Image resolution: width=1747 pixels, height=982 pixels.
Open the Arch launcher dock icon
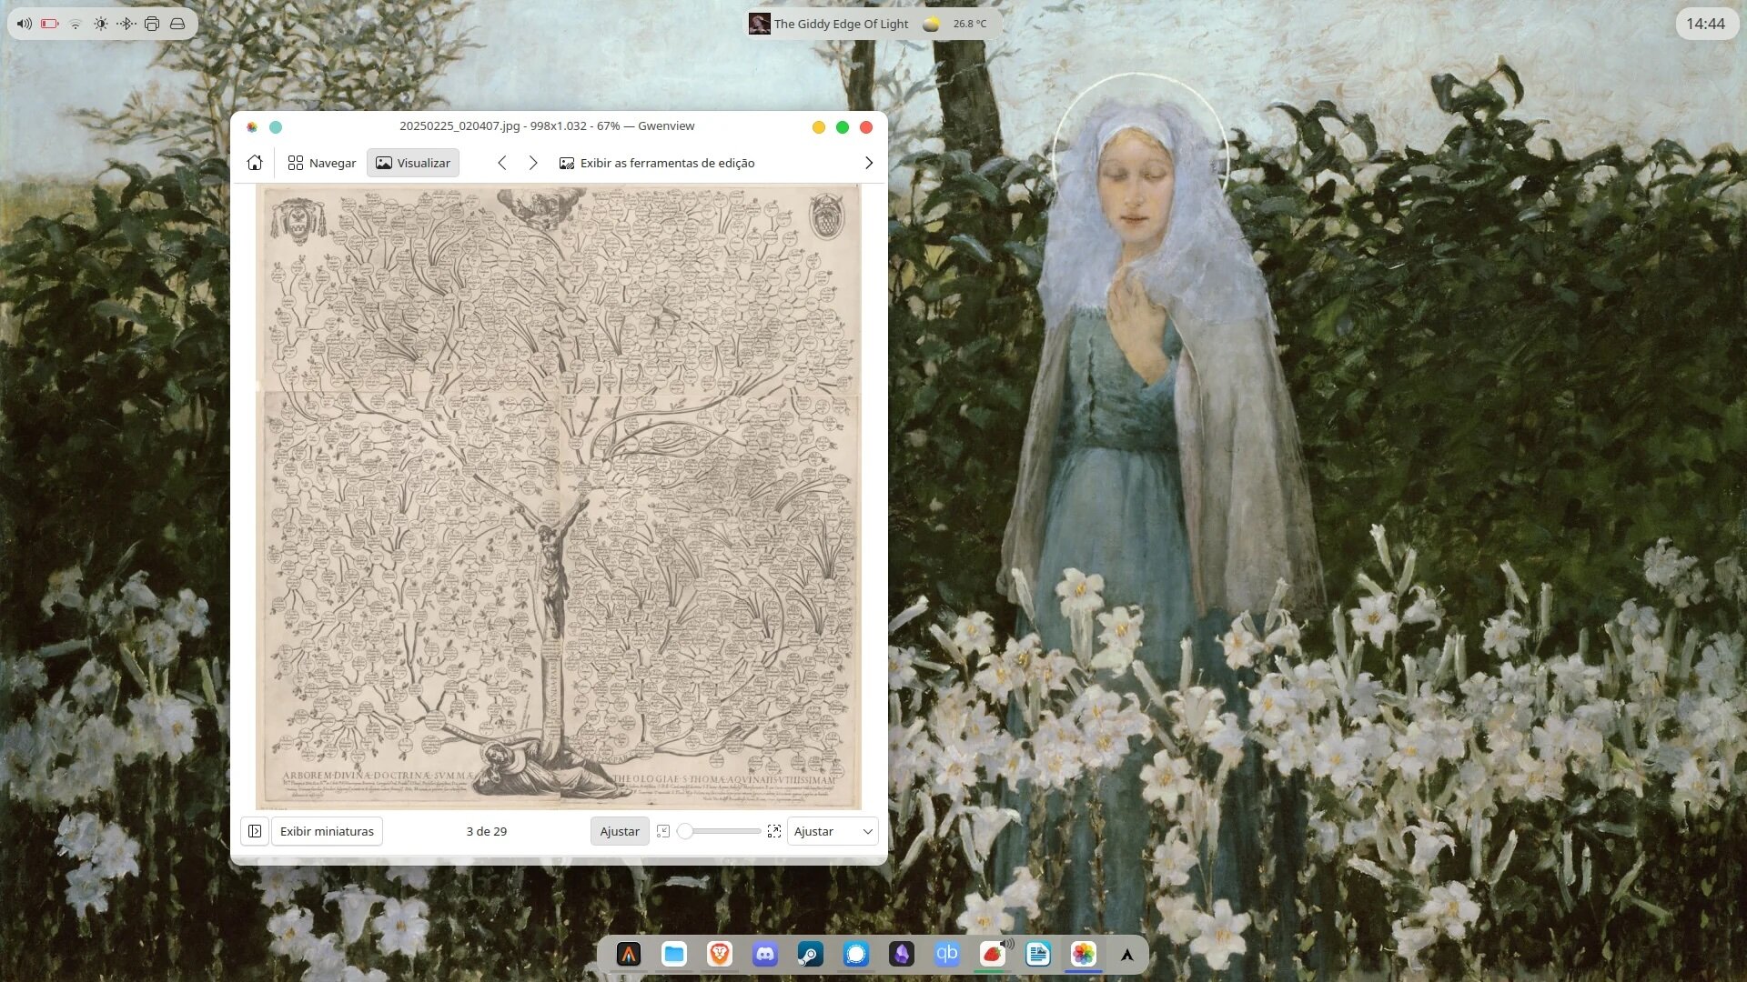pyautogui.click(x=1127, y=954)
